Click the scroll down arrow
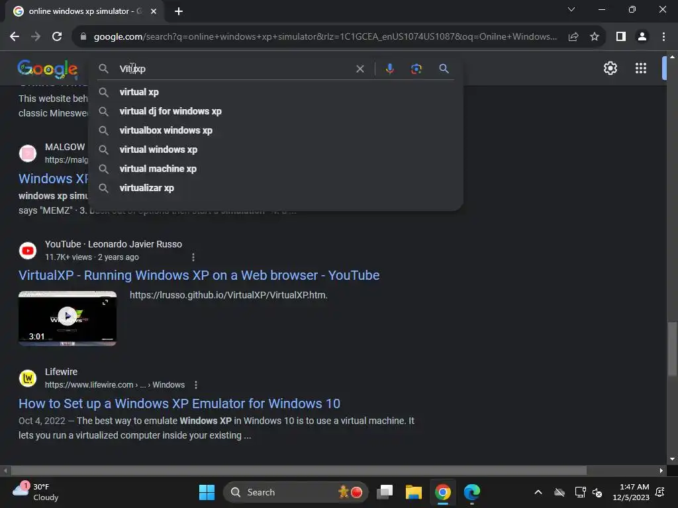This screenshot has width=678, height=508. pyautogui.click(x=672, y=459)
